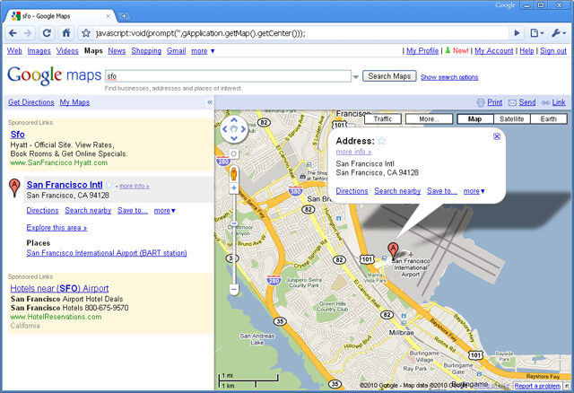Star the address in the info bubble
Screen dimensions: 574x393
[381, 141]
